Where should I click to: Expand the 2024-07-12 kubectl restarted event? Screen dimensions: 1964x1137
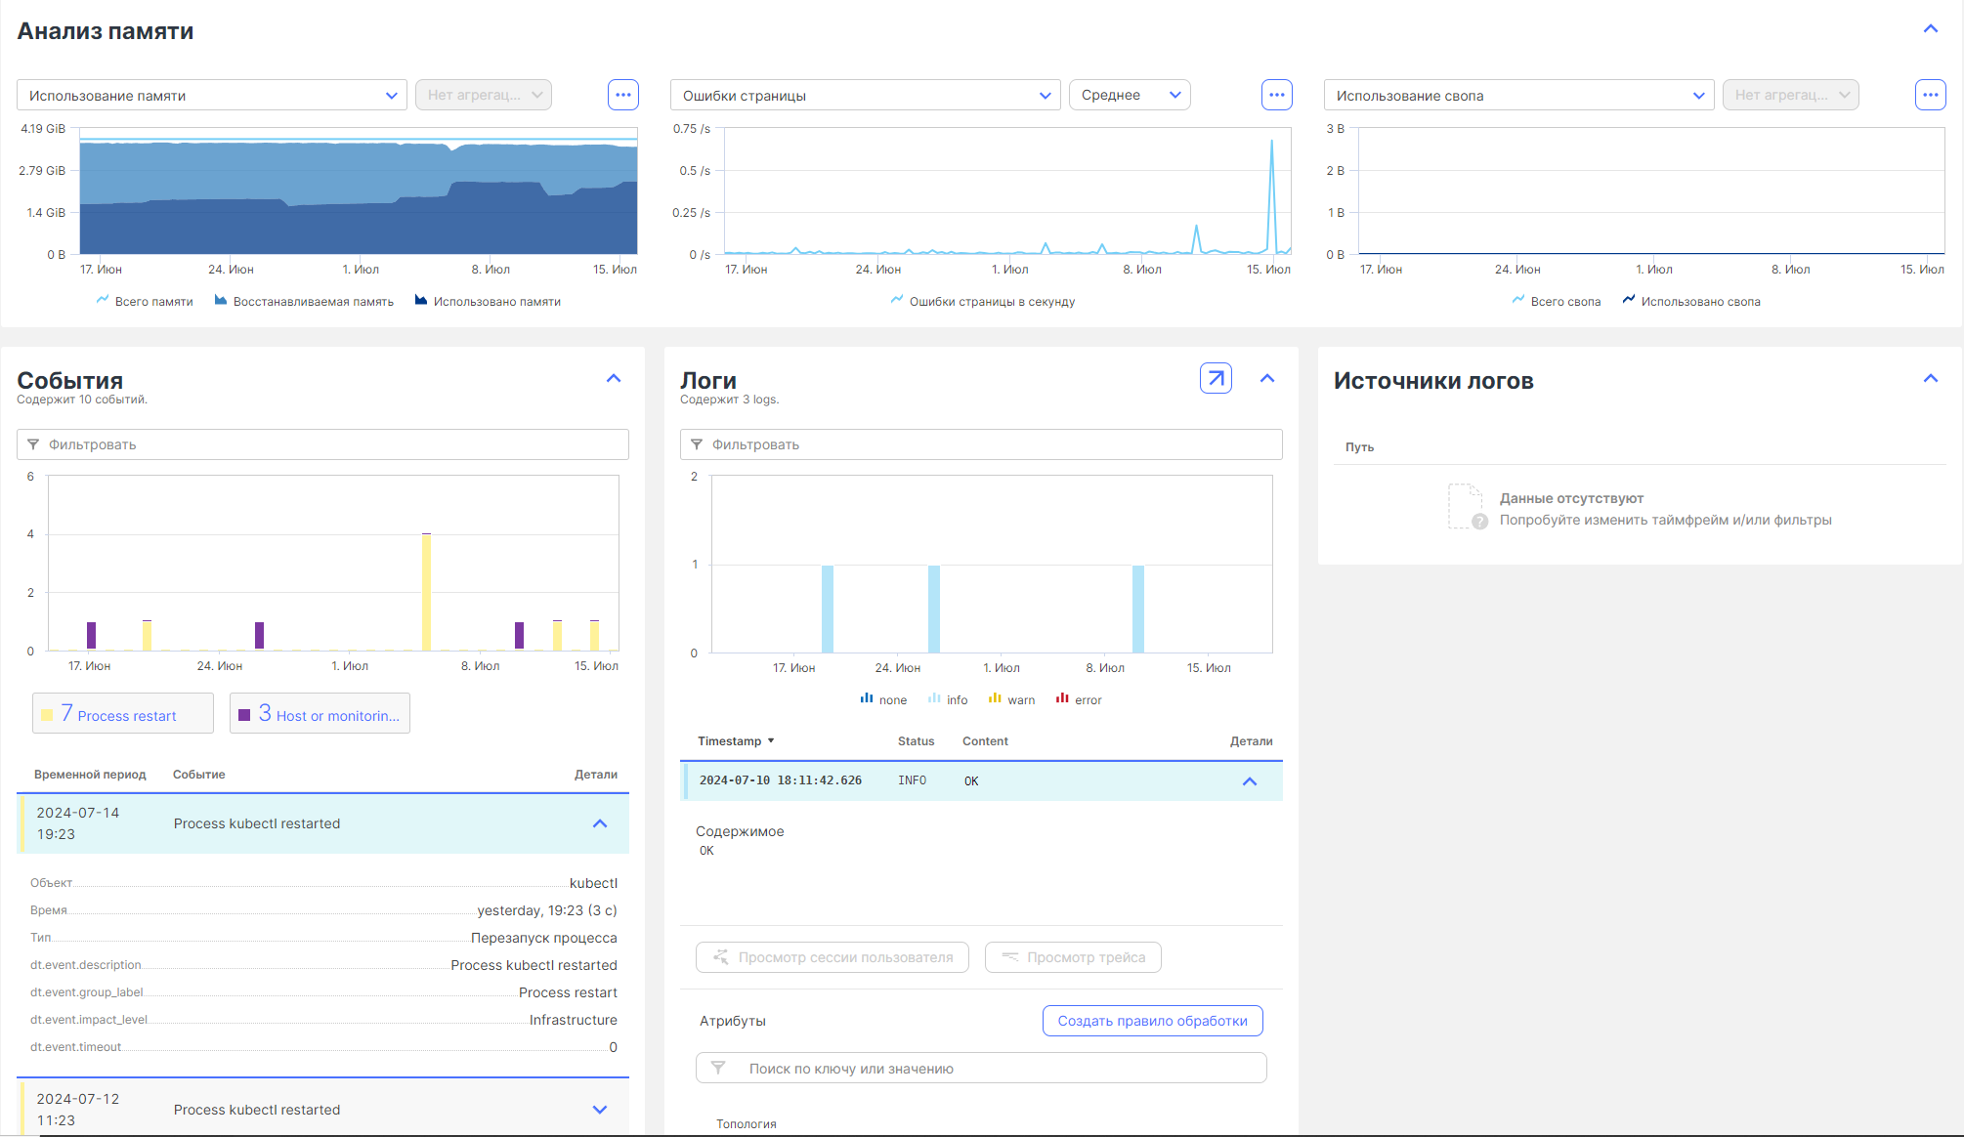coord(600,1110)
